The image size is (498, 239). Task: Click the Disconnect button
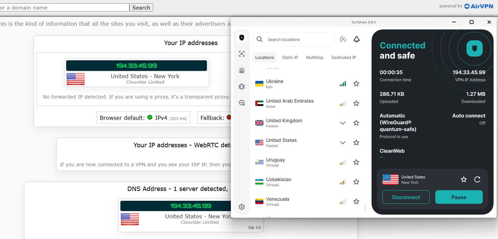(x=406, y=197)
